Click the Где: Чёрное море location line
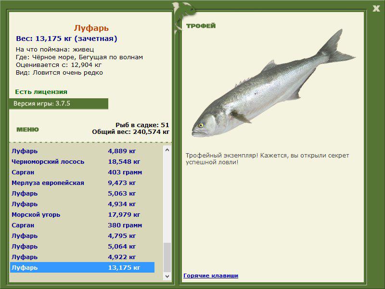The width and height of the screenshot is (385, 289). [79, 57]
